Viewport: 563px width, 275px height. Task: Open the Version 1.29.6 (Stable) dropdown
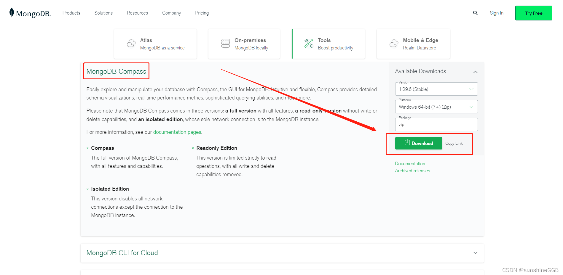click(436, 89)
